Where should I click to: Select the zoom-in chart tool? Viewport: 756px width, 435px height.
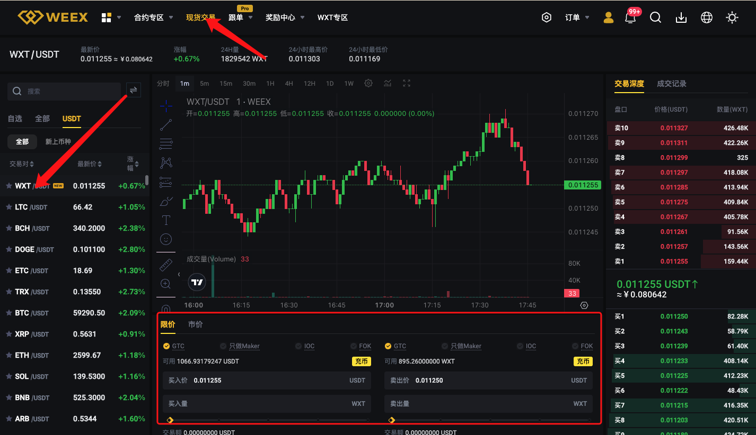pos(166,284)
